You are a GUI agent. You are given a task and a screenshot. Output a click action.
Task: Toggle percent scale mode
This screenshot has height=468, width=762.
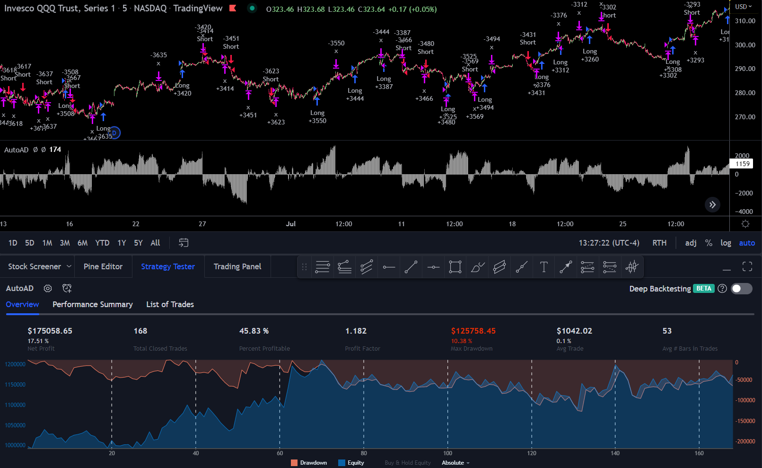(x=709, y=243)
